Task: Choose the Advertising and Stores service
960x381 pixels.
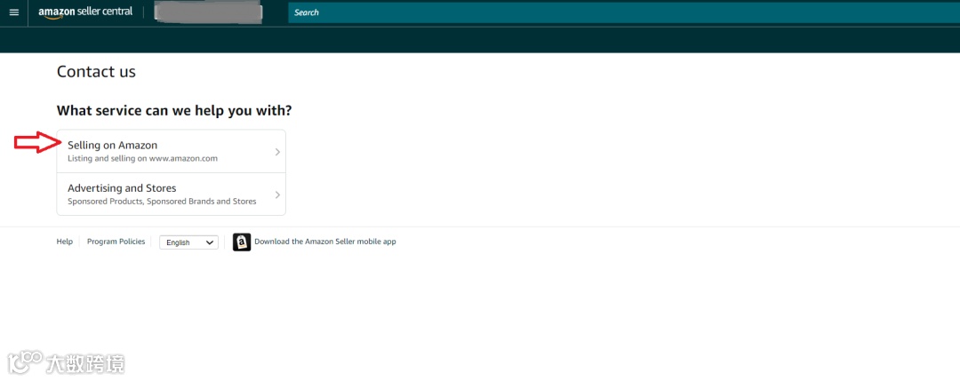Action: click(171, 194)
